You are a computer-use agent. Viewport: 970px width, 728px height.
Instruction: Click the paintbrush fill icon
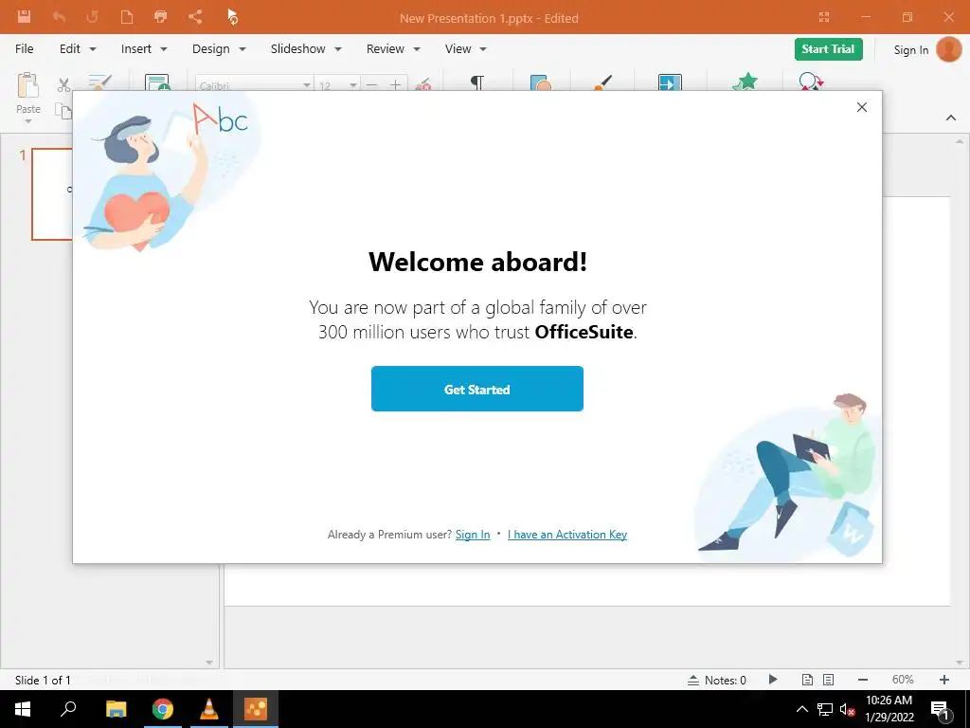click(602, 83)
